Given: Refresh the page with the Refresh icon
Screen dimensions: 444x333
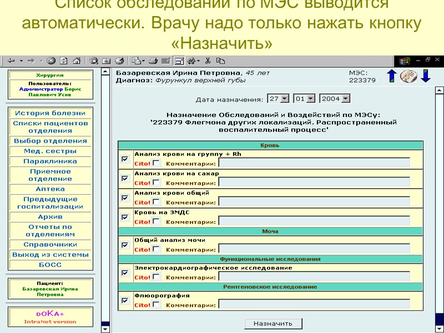Looking at the screenshot, I should (64, 60).
